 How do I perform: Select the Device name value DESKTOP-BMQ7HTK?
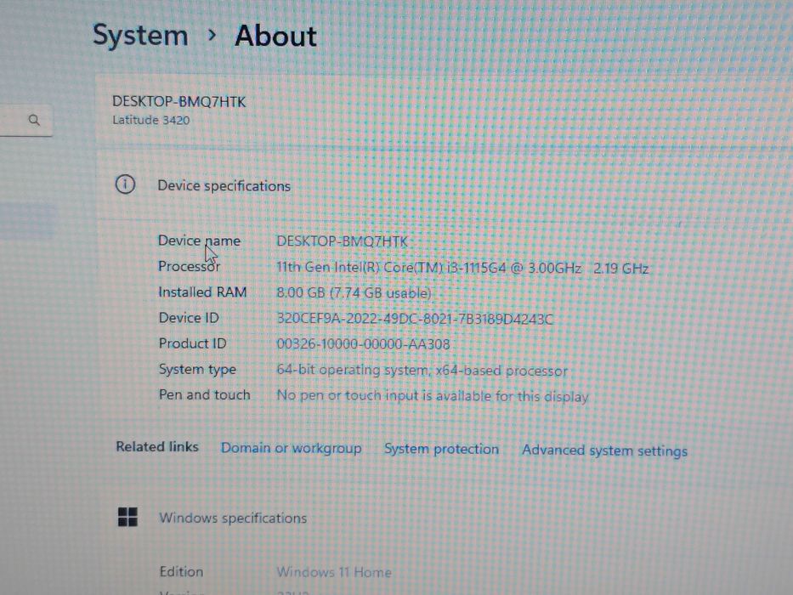click(342, 241)
